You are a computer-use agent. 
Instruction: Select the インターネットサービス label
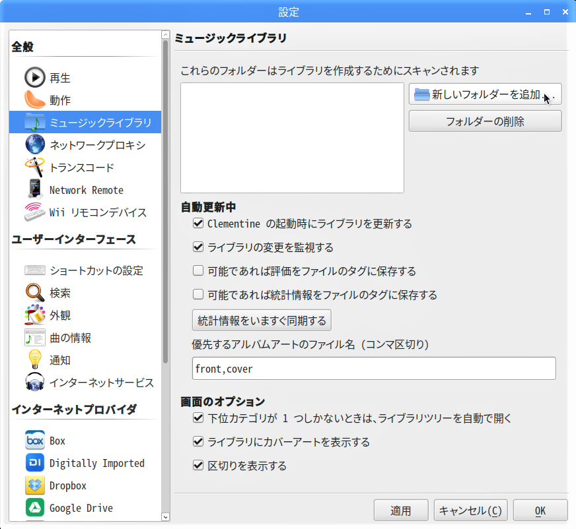pyautogui.click(x=102, y=383)
